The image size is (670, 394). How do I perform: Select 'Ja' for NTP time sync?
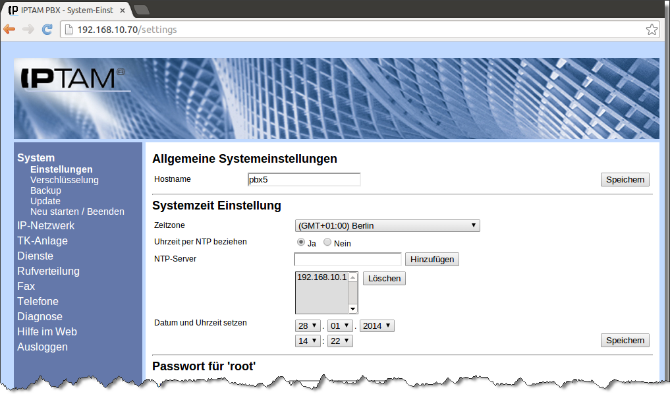click(301, 242)
